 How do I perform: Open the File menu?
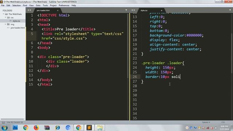3,5
